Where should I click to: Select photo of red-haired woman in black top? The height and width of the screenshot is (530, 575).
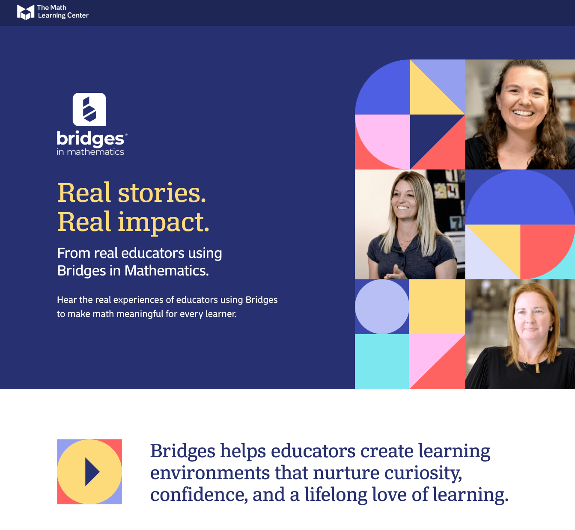520,334
